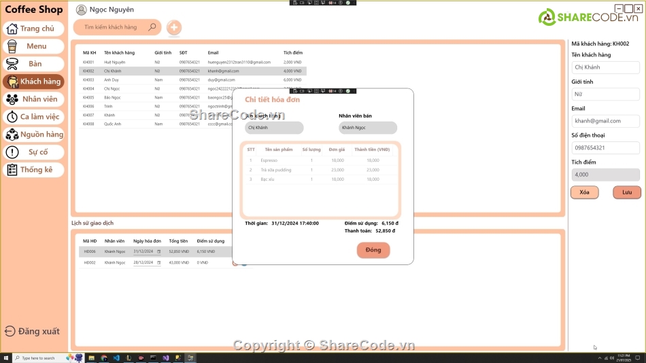The height and width of the screenshot is (363, 646).
Task: Open VS Code from the taskbar
Action: [x=116, y=358]
